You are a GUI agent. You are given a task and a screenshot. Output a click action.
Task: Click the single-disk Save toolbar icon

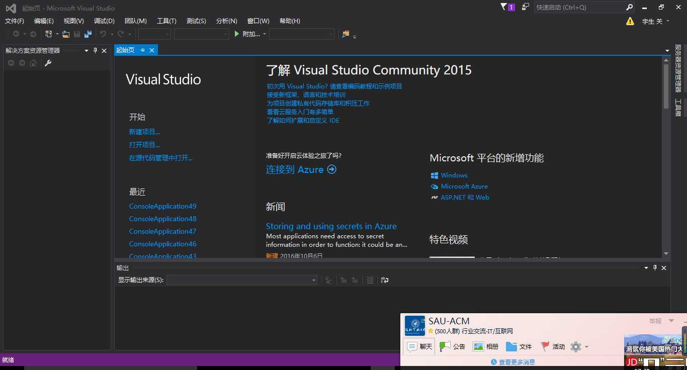[77, 34]
